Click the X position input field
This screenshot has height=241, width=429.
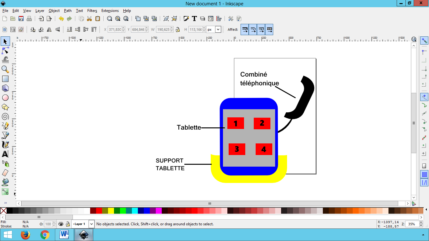[115, 29]
